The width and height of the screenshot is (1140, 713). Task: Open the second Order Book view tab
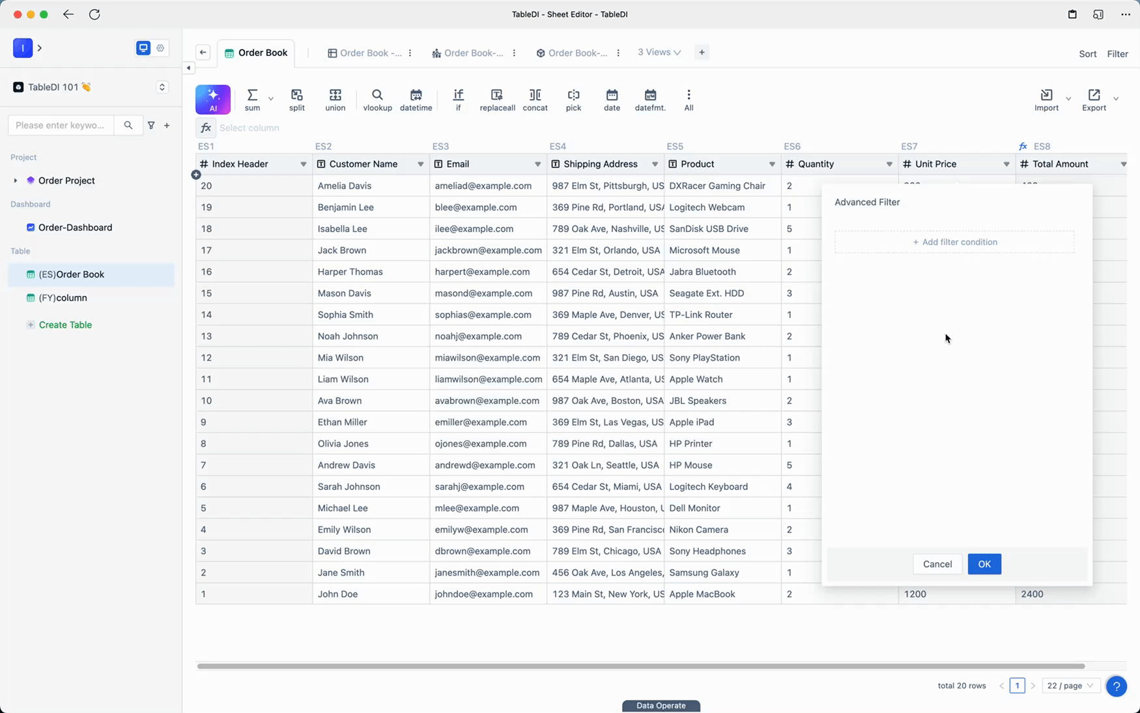[x=365, y=53]
